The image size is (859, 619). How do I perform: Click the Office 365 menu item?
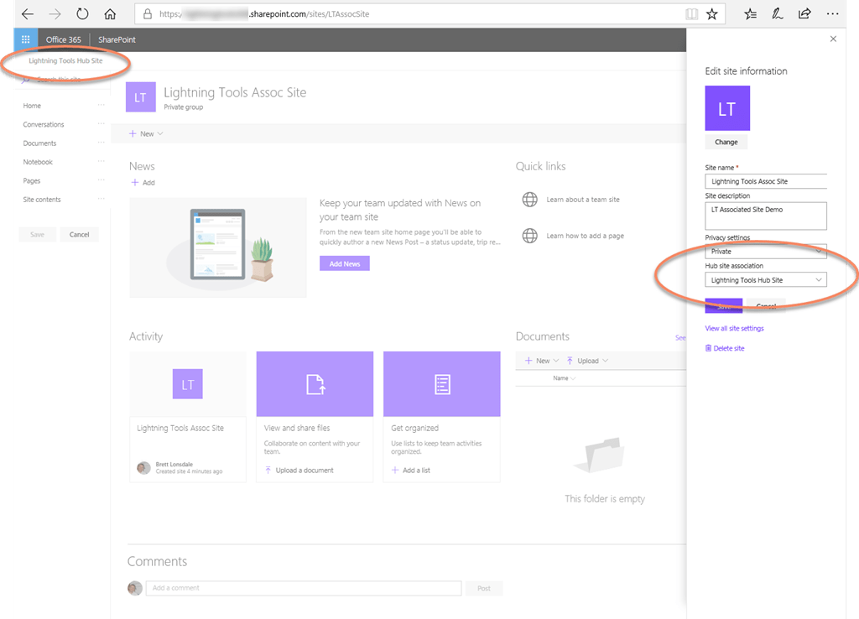(63, 39)
